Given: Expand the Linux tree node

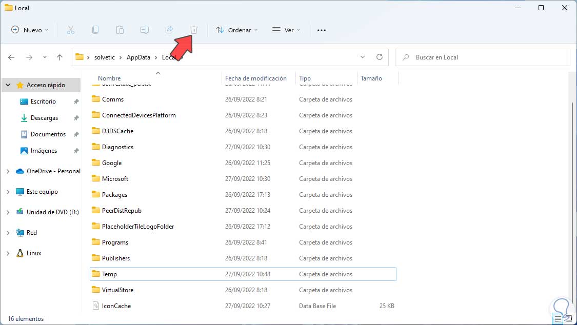Looking at the screenshot, I should click(8, 253).
